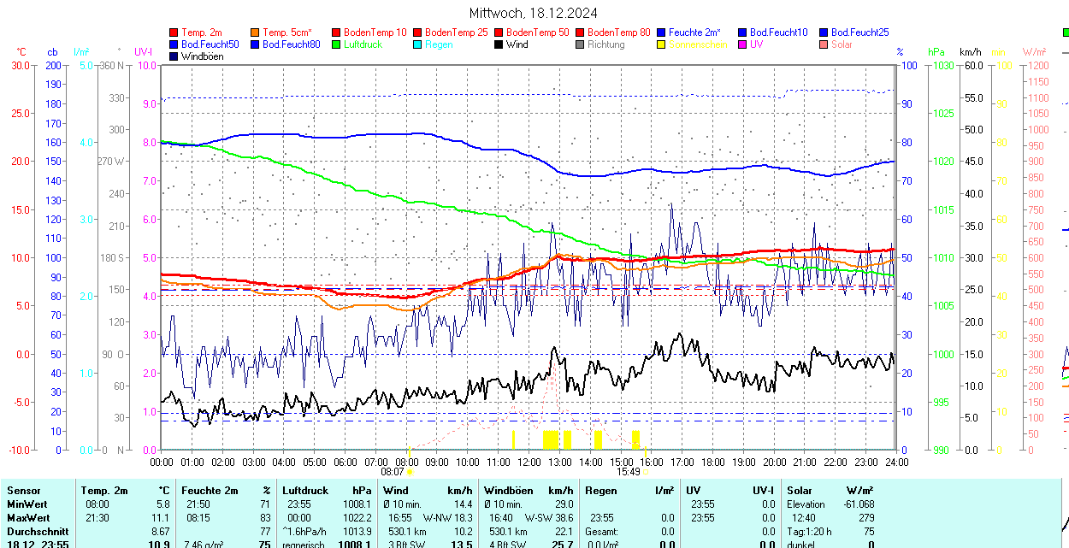
Task: Click the orange Temp. 5cm legend swatch
Action: point(256,32)
